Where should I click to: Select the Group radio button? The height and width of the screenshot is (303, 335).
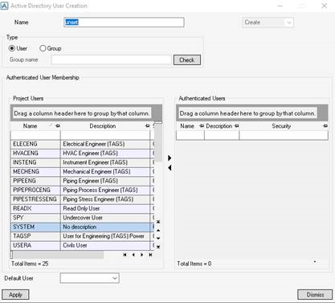tap(43, 48)
